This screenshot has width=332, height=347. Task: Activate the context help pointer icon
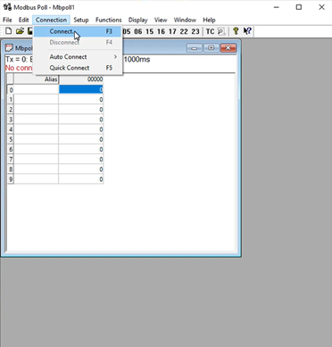pyautogui.click(x=247, y=31)
